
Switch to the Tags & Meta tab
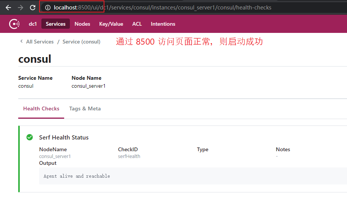85,108
